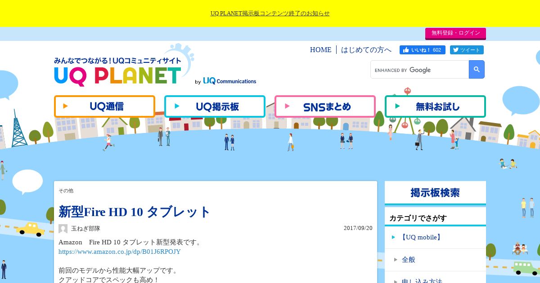Click the avatar icon of 玉ねぎ部隊
The width and height of the screenshot is (540, 283).
click(63, 229)
